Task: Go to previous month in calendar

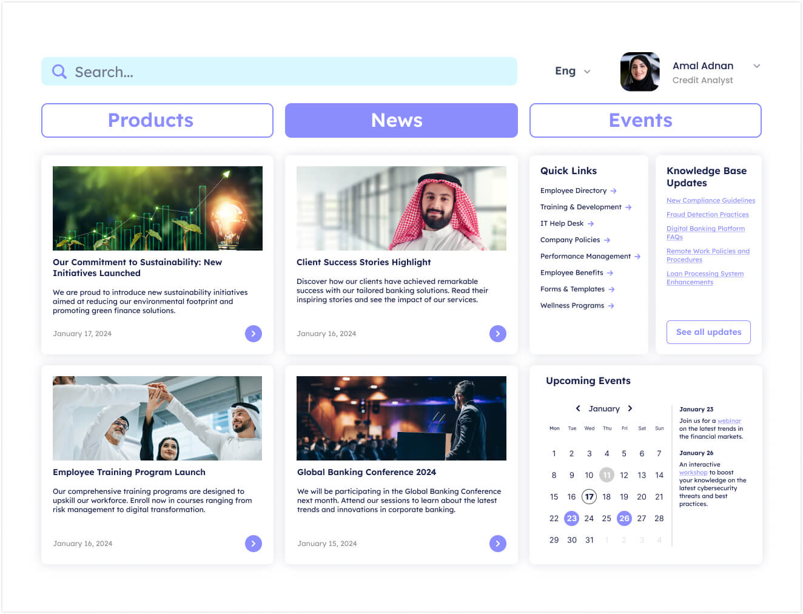Action: (x=578, y=408)
